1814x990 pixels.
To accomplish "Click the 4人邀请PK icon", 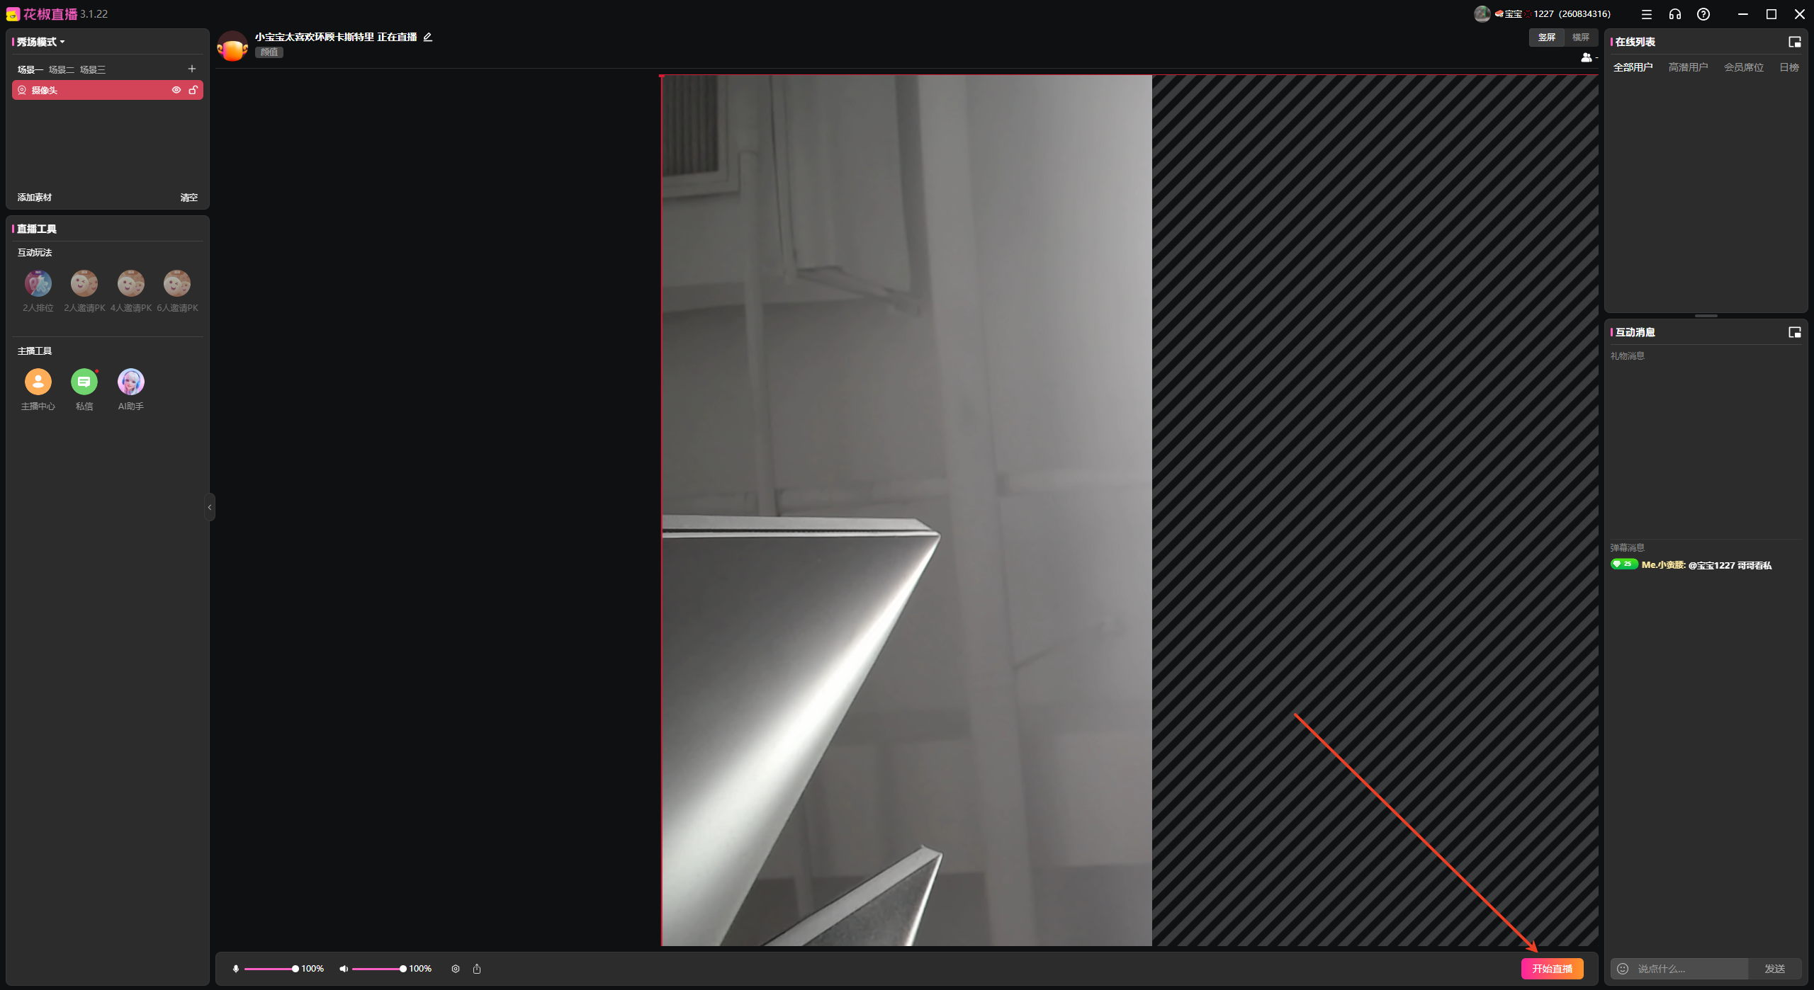I will [130, 284].
